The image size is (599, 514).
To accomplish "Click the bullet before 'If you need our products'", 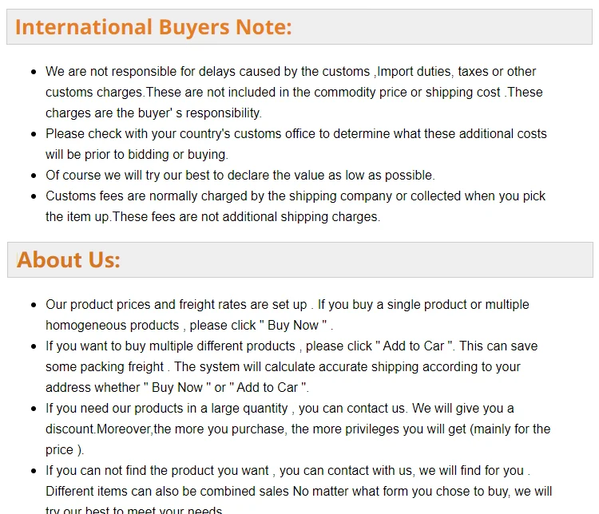I will pos(34,409).
